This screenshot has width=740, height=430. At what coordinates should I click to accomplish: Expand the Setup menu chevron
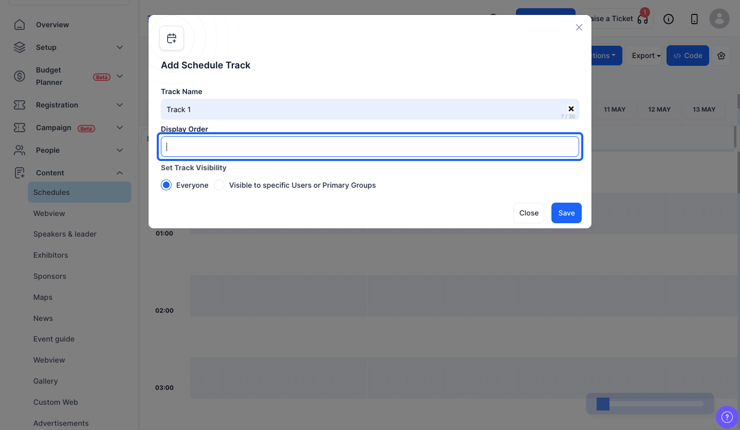tap(120, 47)
